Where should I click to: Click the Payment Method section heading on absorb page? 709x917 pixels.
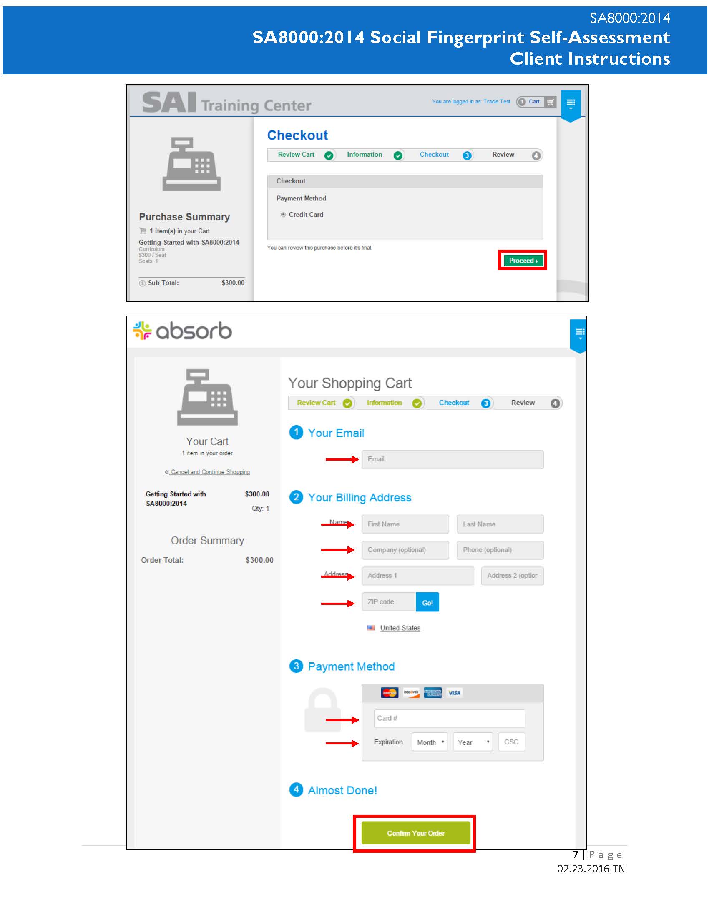351,667
